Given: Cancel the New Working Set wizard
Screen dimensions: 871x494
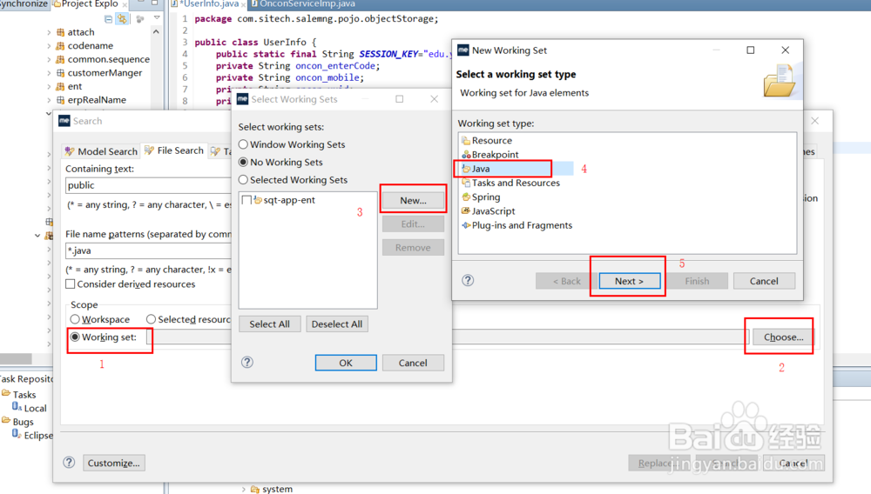Looking at the screenshot, I should click(764, 281).
